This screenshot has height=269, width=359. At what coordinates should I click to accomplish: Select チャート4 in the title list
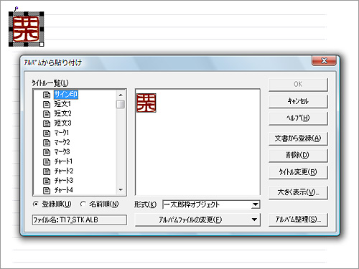point(63,190)
